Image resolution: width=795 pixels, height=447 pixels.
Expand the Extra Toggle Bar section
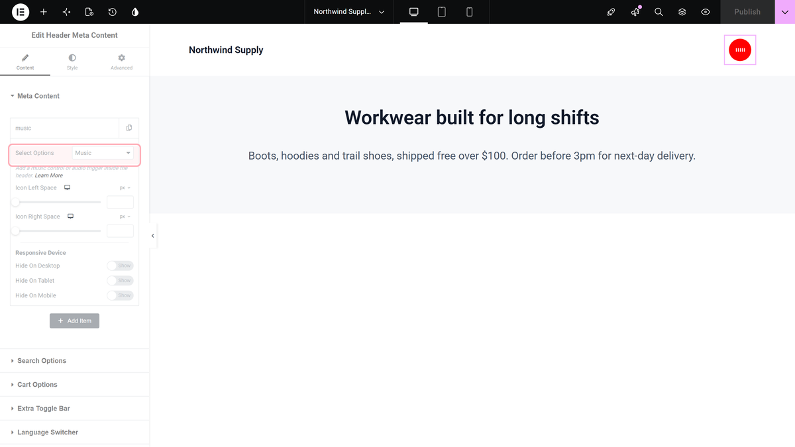point(74,409)
